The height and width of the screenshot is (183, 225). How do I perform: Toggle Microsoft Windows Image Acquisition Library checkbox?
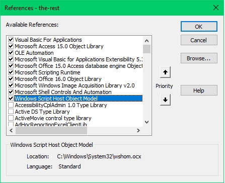tap(11, 85)
